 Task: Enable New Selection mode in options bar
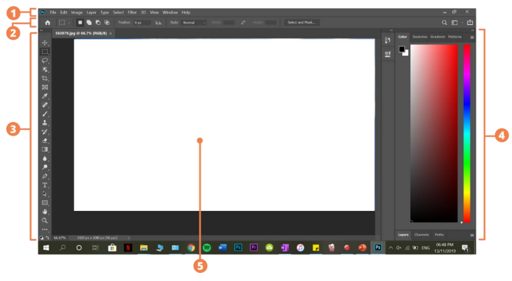point(79,22)
